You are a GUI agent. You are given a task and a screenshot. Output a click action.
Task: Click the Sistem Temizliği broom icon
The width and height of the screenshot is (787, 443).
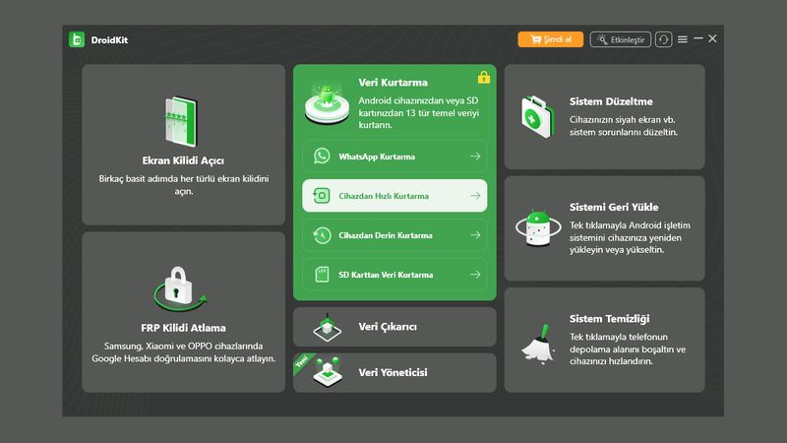[x=538, y=344]
